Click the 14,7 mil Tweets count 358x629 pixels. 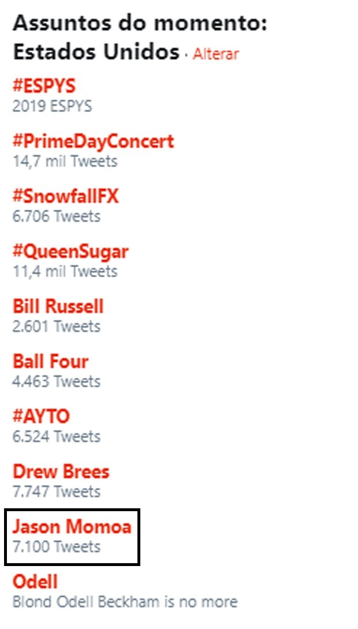pyautogui.click(x=65, y=161)
